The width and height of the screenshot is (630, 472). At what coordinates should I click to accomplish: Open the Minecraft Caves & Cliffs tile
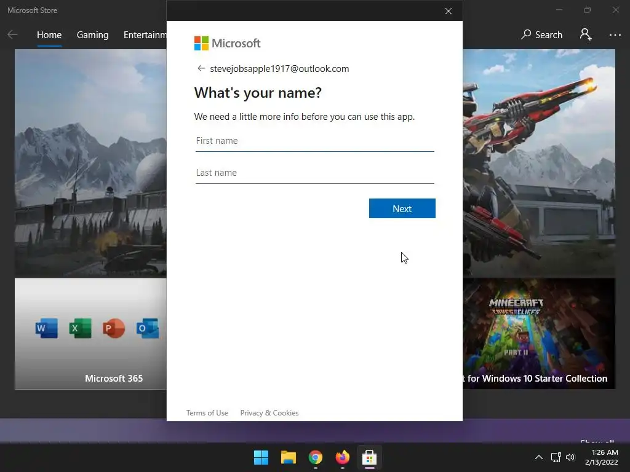coord(539,334)
